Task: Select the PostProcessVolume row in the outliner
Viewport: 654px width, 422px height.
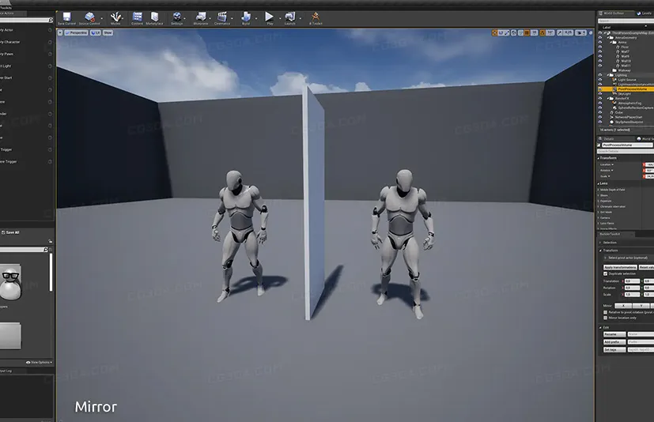Action: pyautogui.click(x=627, y=89)
